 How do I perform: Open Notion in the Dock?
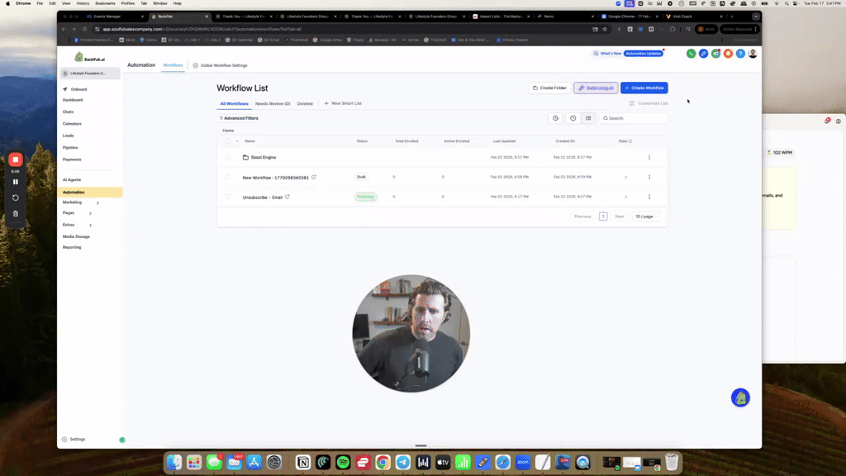[x=302, y=463]
